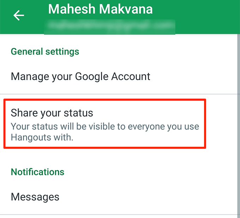240x218 pixels.
Task: Click the blurred email address under the name
Action: pos(110,26)
